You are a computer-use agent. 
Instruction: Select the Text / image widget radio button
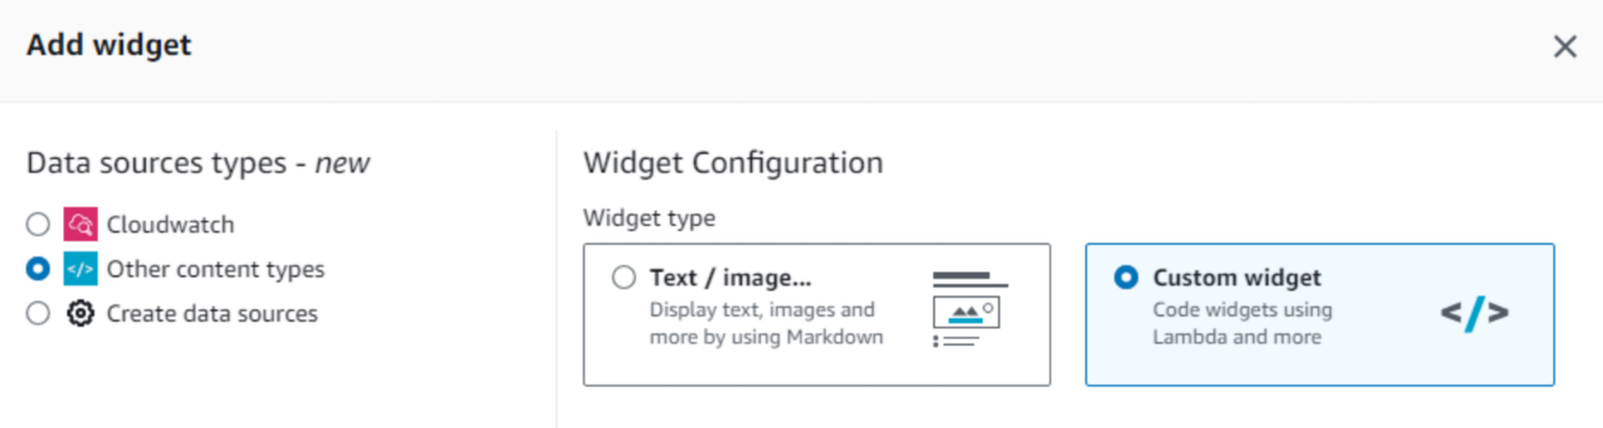click(x=624, y=278)
